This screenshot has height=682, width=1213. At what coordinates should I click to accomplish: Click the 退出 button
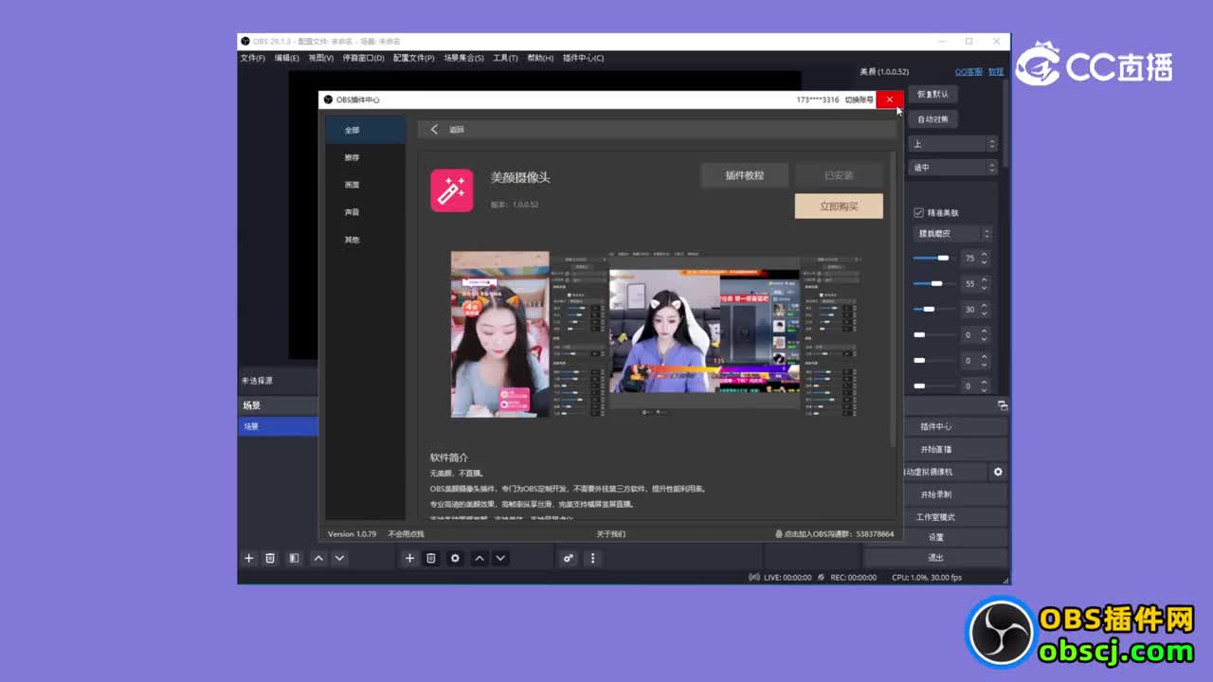click(x=936, y=557)
